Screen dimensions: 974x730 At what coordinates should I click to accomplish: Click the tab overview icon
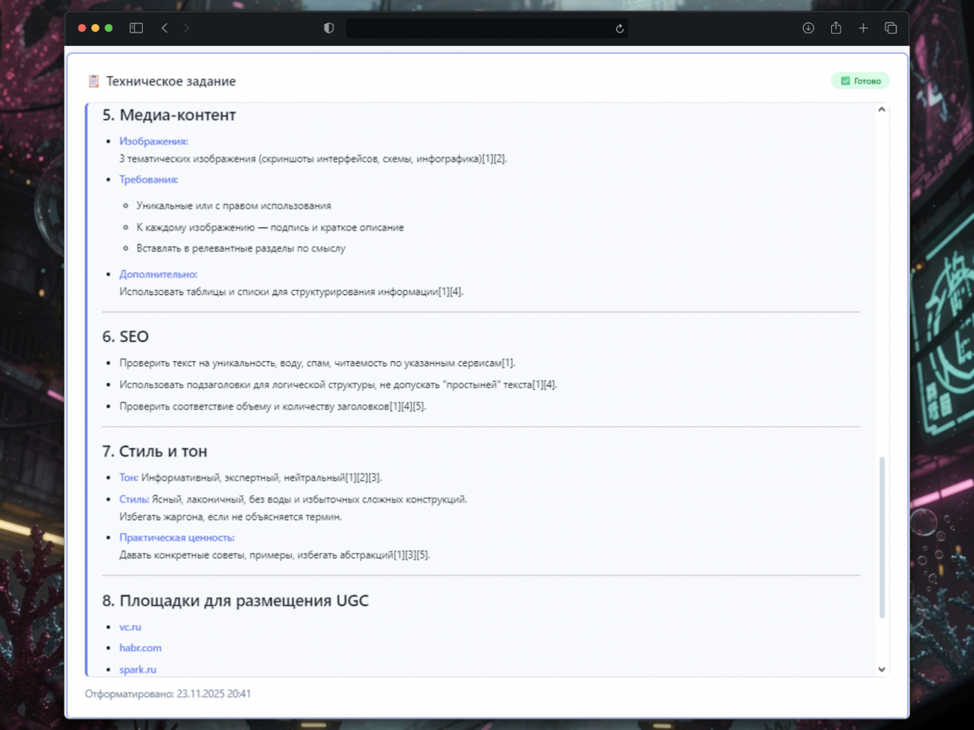[890, 28]
